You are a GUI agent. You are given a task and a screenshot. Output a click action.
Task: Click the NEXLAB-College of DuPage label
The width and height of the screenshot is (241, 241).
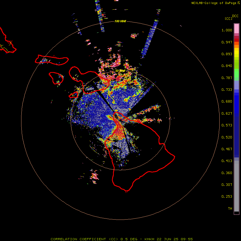214,3
